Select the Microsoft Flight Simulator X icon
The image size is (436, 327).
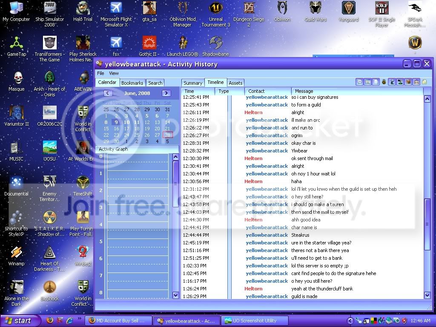[116, 14]
